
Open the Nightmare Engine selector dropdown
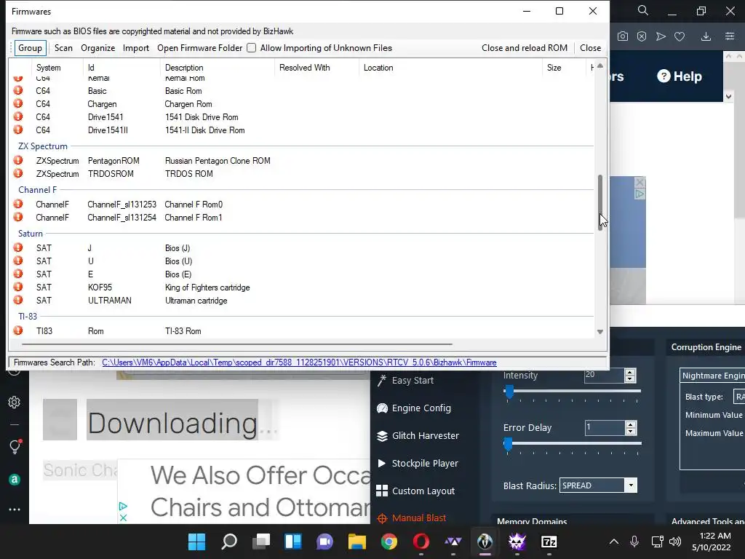point(712,376)
